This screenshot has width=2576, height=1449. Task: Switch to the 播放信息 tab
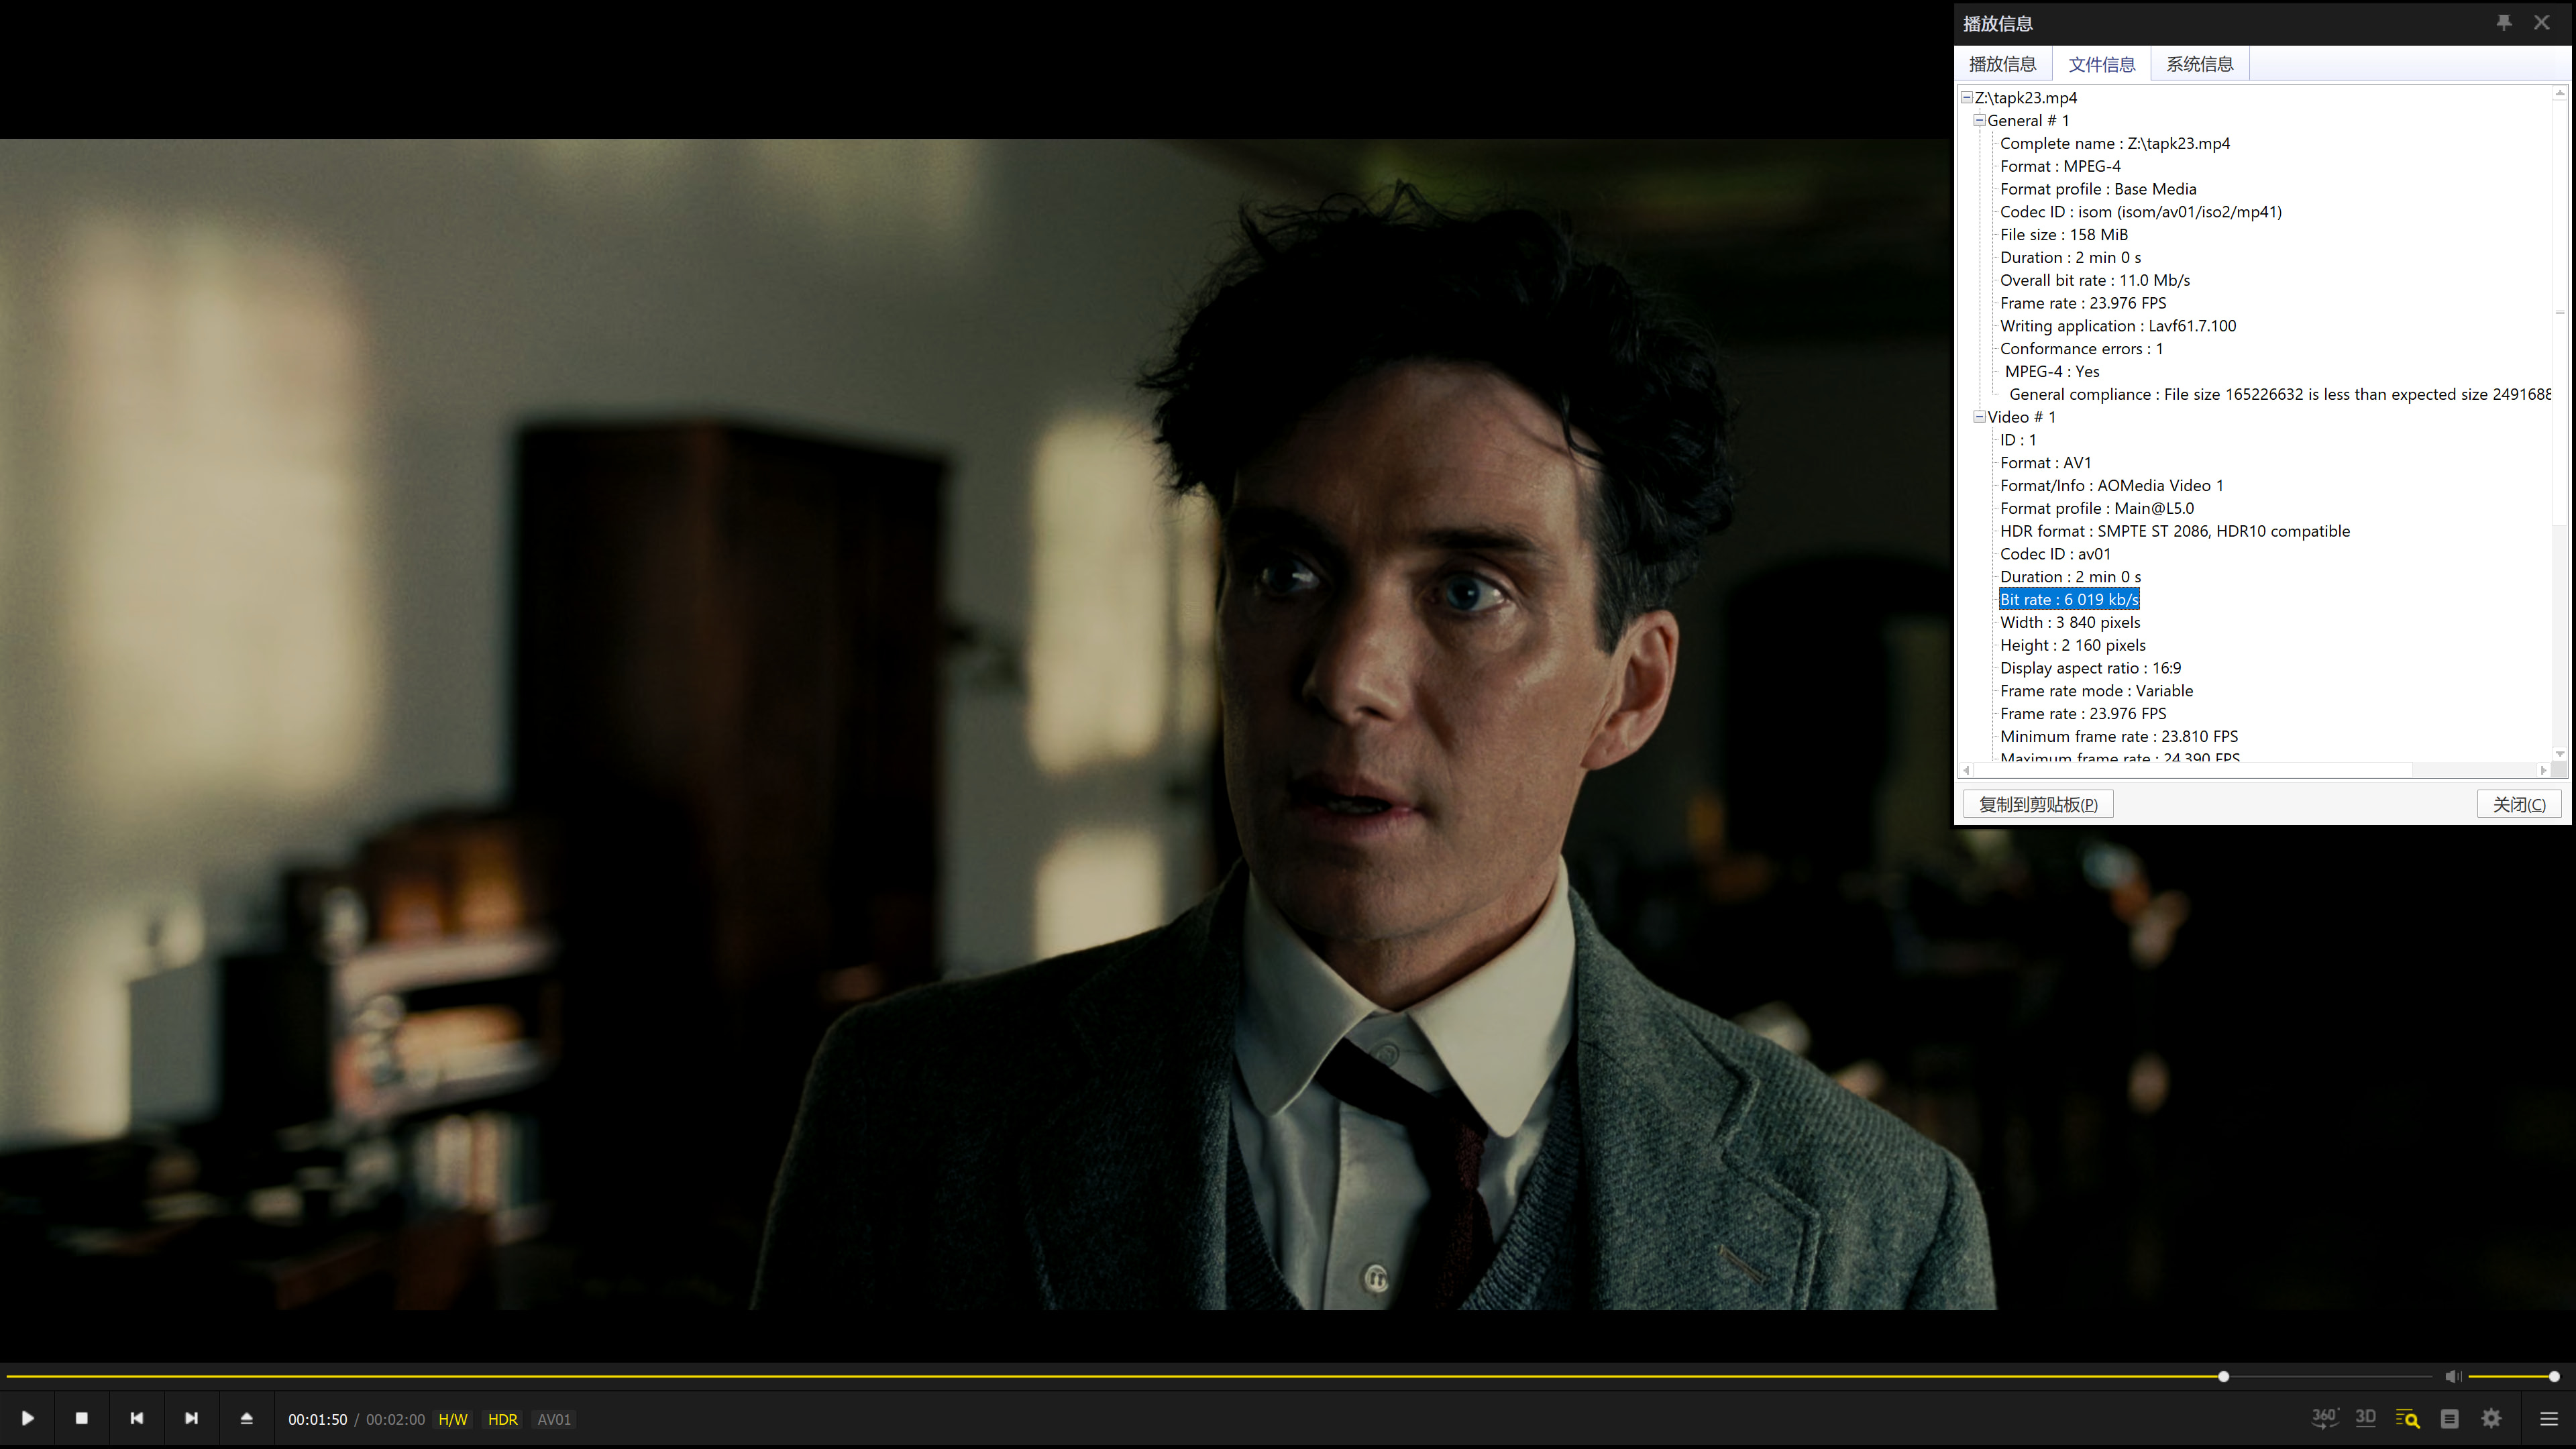coord(2002,64)
